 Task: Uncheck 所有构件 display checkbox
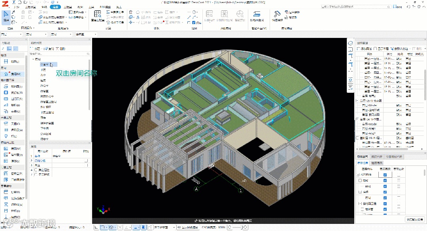click(385, 175)
